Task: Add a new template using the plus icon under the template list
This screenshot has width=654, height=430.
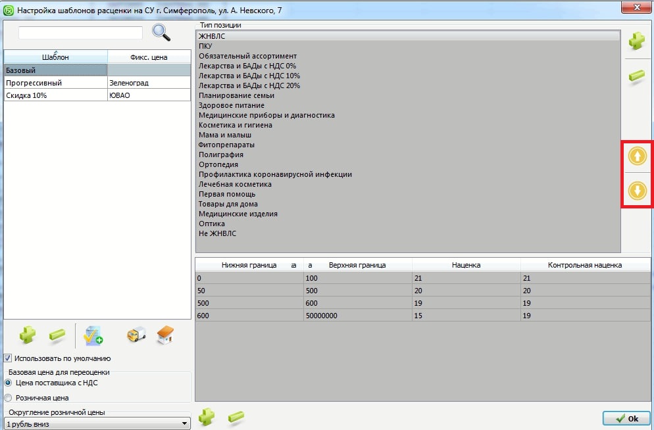Action: point(28,335)
